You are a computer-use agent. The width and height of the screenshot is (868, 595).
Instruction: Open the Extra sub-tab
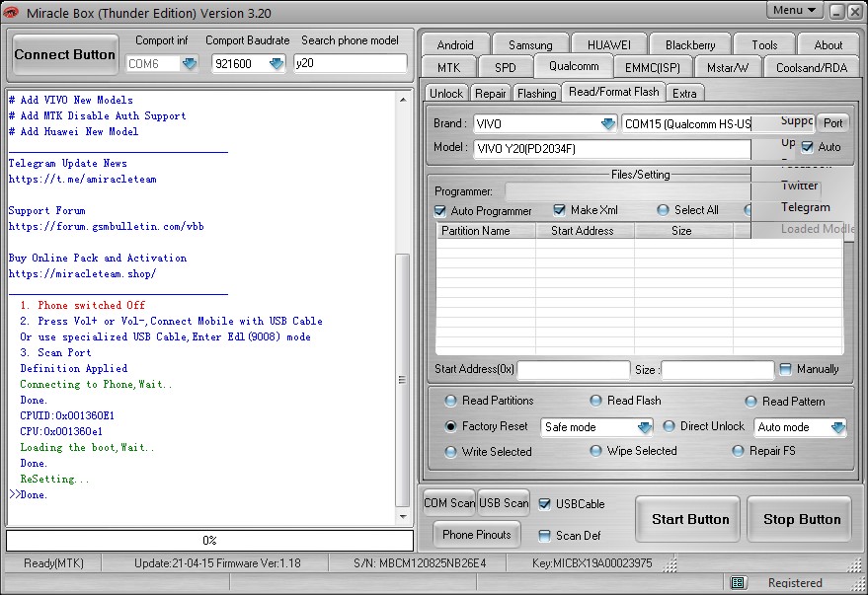[x=684, y=94]
